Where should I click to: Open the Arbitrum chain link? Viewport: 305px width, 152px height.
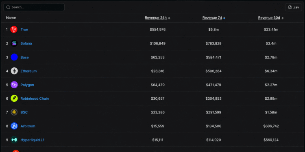tap(28, 126)
